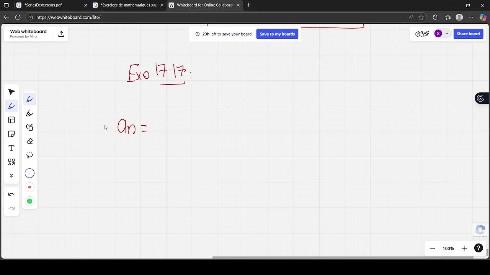Select the Text tool
490x275 pixels.
11,148
